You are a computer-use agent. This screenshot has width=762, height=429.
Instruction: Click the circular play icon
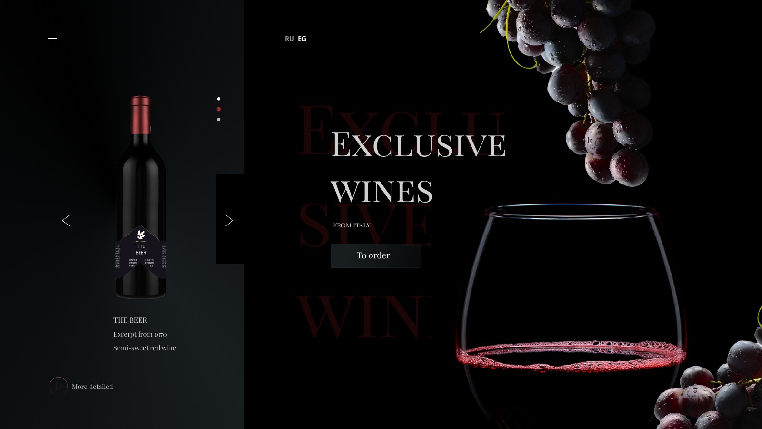coord(59,386)
